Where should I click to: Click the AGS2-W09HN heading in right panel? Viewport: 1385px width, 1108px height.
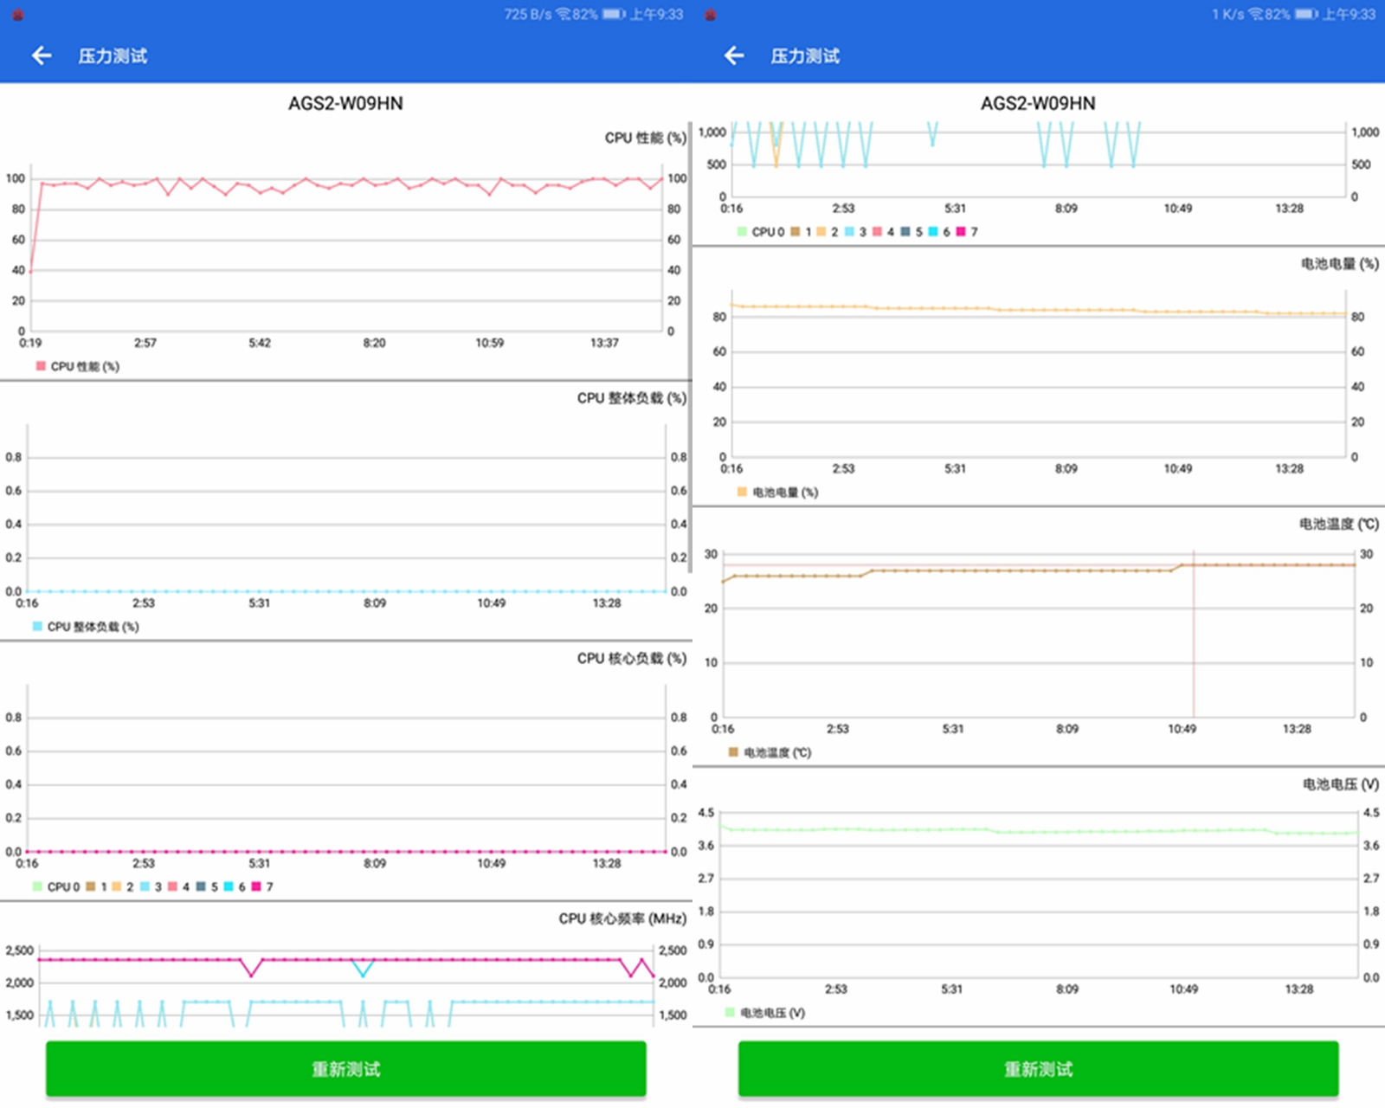[x=1038, y=103]
